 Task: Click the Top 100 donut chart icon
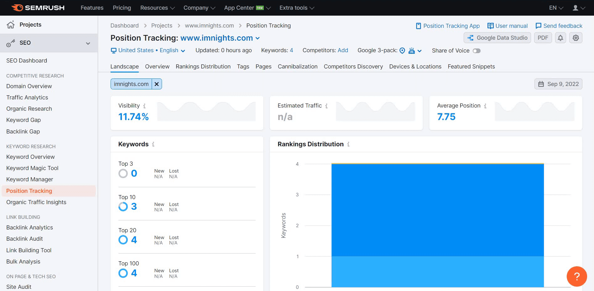(x=123, y=273)
